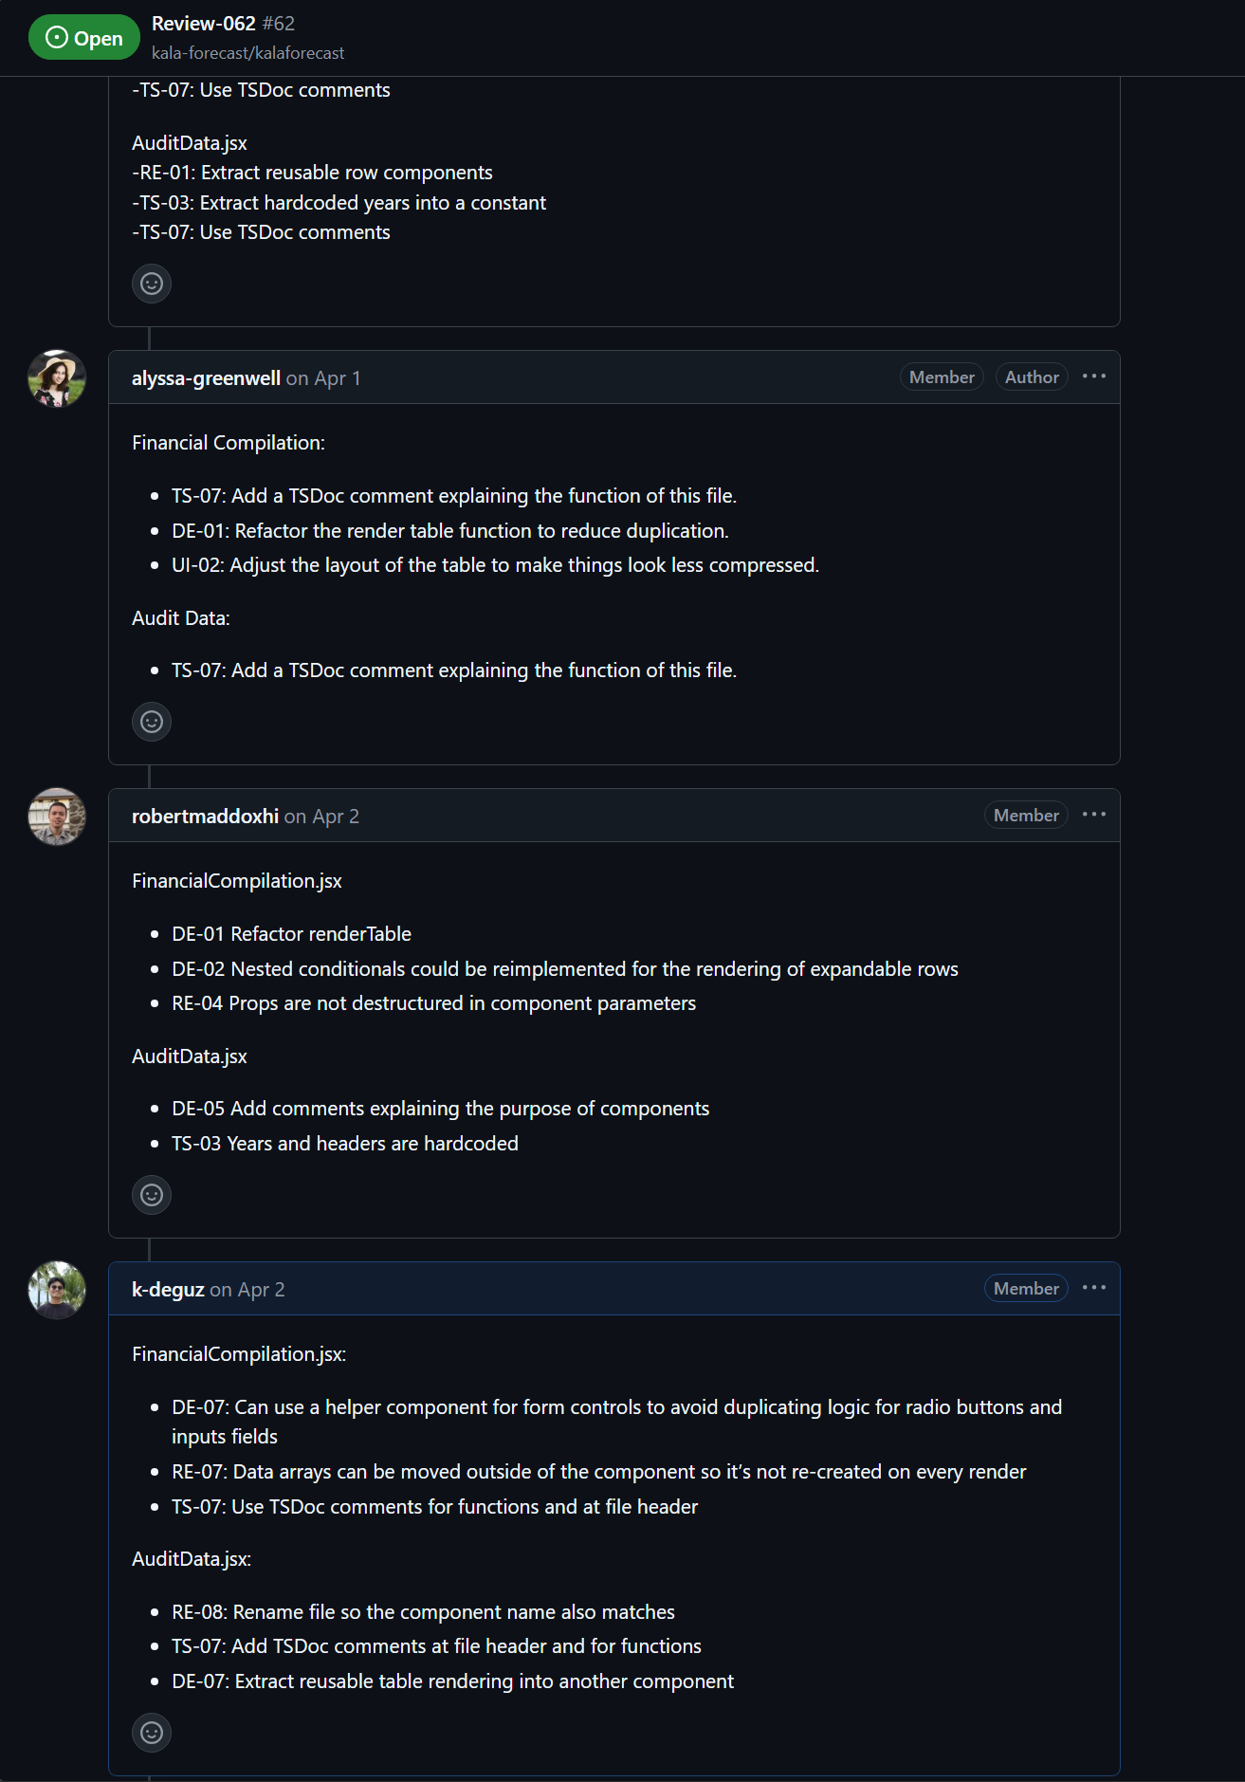Click 'on Apr 2' timestamp of k-deguz
This screenshot has height=1782, width=1245.
click(247, 1290)
